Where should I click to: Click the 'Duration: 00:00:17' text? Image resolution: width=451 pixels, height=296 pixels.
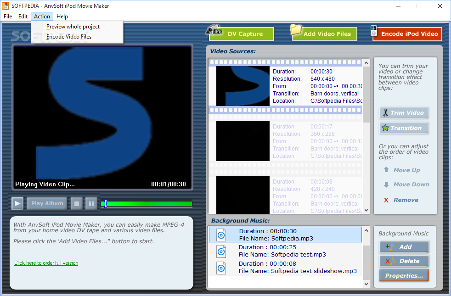coord(303,127)
